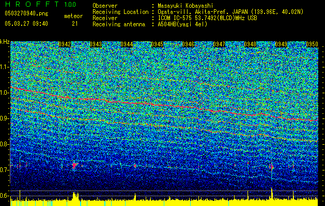This screenshot has width=325, height=206.
Task: Click the red meteor echo near 0949
Action: (272, 166)
